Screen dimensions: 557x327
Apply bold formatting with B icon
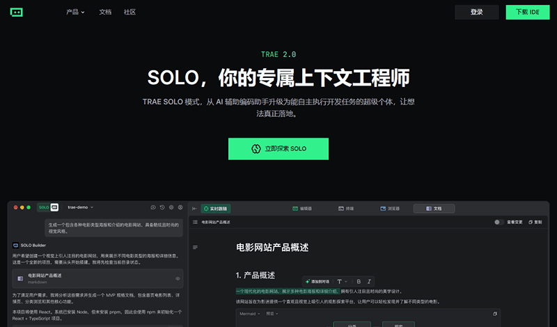click(x=359, y=282)
